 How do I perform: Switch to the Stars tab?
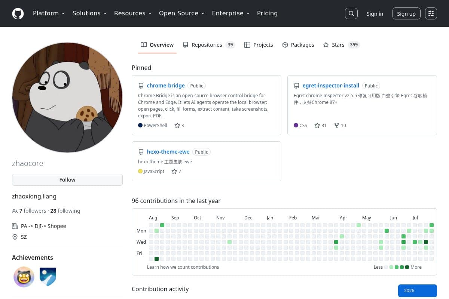[x=342, y=45]
